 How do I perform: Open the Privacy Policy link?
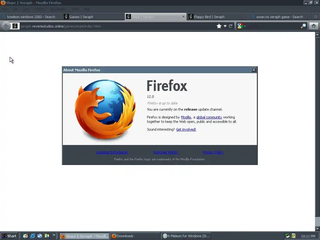(213, 152)
